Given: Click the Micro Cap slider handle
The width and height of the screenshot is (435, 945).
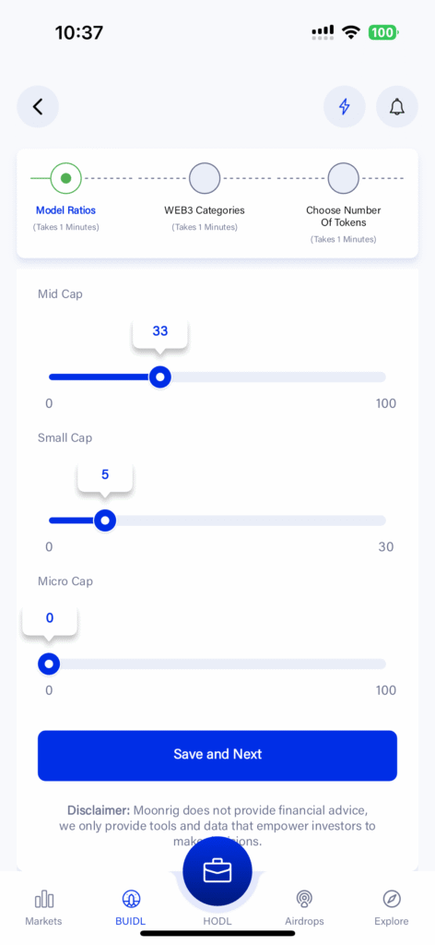Looking at the screenshot, I should click(49, 664).
